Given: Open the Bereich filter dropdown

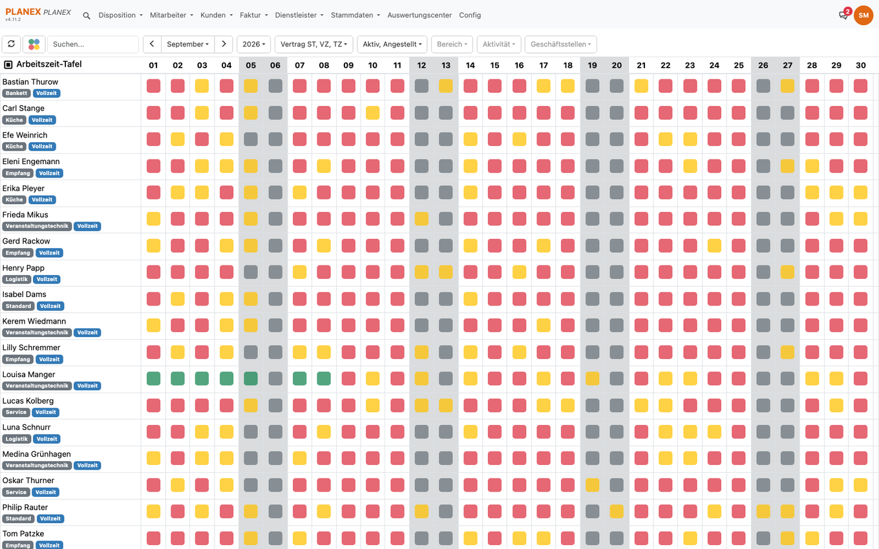Looking at the screenshot, I should pyautogui.click(x=452, y=45).
